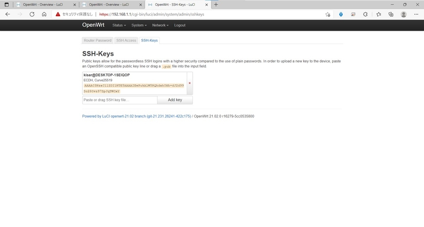The height and width of the screenshot is (227, 424).
Task: Select the SSH-Keys tab
Action: pyautogui.click(x=149, y=41)
